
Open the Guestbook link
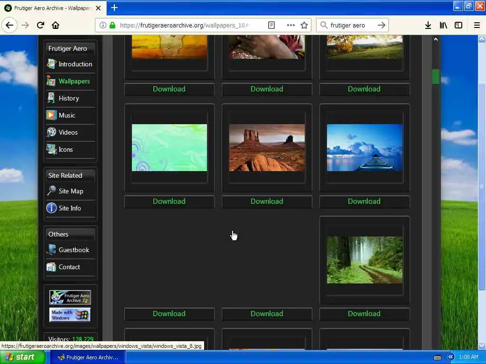pos(74,250)
